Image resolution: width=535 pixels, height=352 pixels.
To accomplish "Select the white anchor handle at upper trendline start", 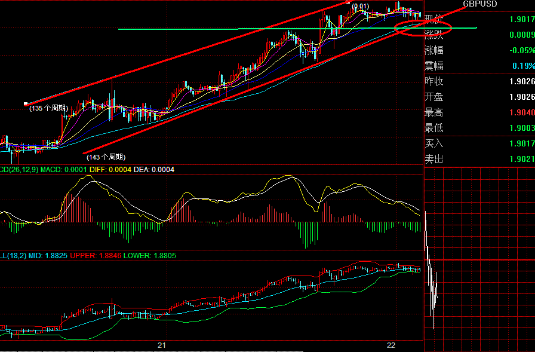I will click(26, 103).
